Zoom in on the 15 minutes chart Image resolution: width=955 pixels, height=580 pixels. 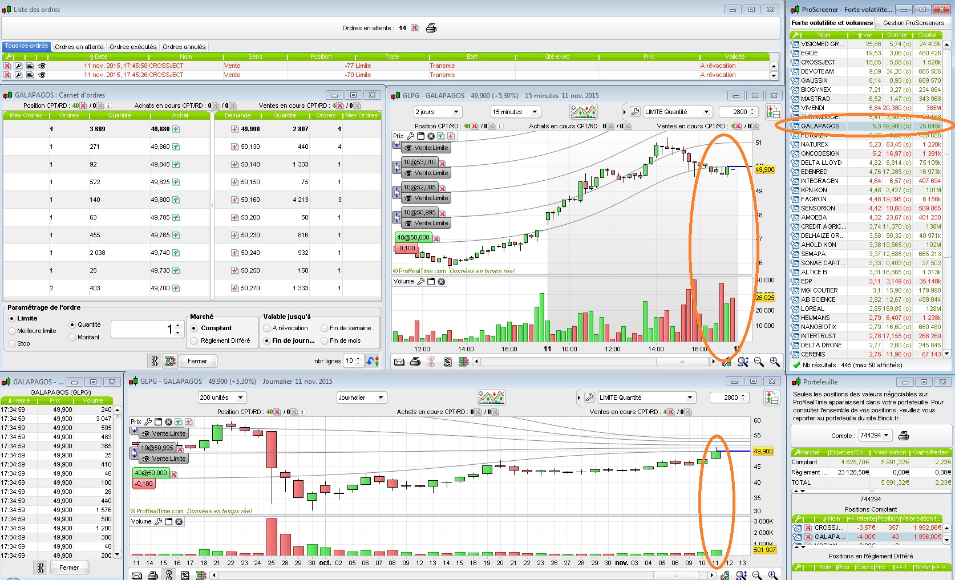pyautogui.click(x=775, y=362)
